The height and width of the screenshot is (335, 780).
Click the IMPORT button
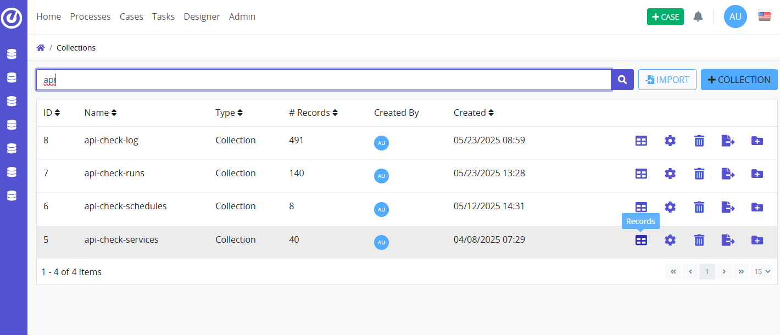tap(667, 80)
